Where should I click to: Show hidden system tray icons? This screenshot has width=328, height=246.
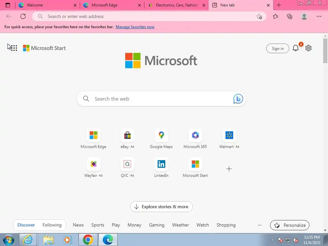[x=272, y=240]
